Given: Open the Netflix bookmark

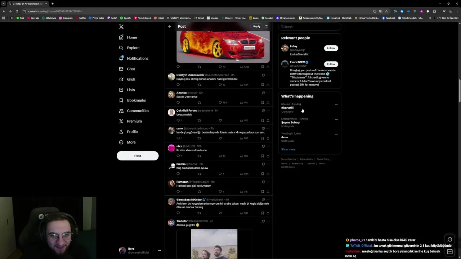Looking at the screenshot, I should (80, 18).
